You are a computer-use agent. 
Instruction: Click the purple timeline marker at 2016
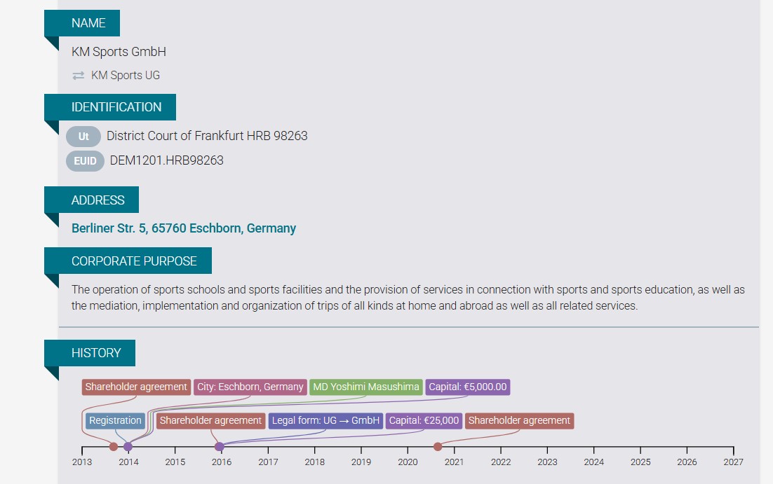pos(220,447)
